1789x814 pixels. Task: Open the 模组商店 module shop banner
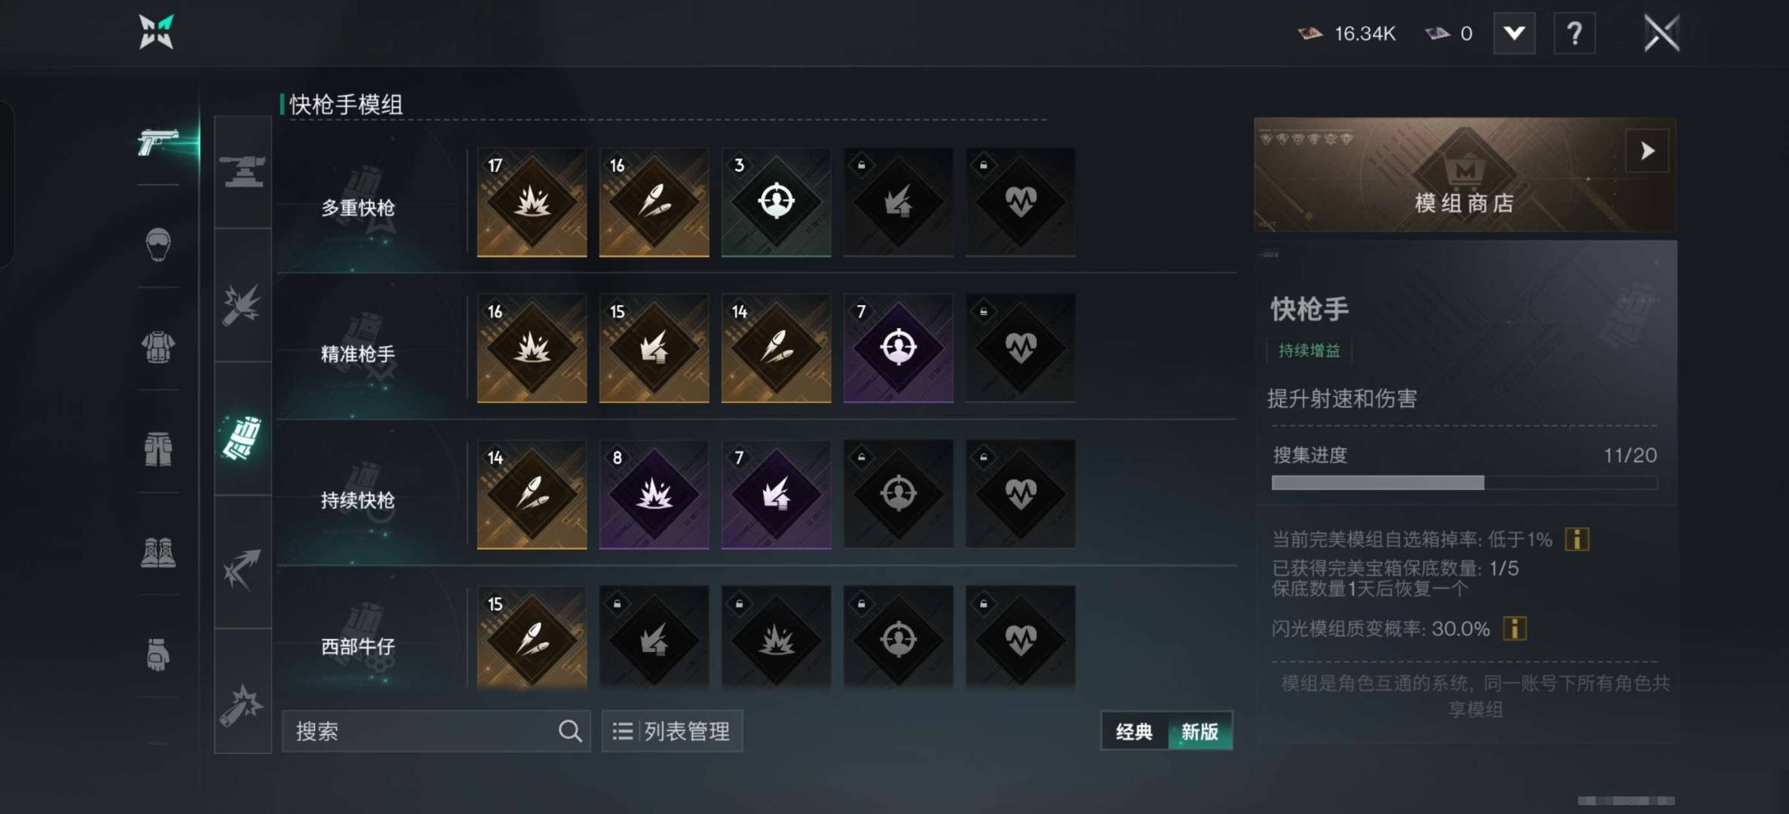(1465, 175)
